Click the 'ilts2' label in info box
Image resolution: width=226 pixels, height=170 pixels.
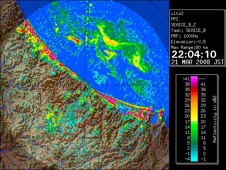point(177,13)
